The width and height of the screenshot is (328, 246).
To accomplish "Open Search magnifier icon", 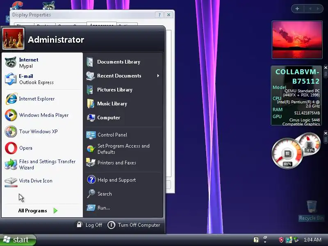I will 91,194.
